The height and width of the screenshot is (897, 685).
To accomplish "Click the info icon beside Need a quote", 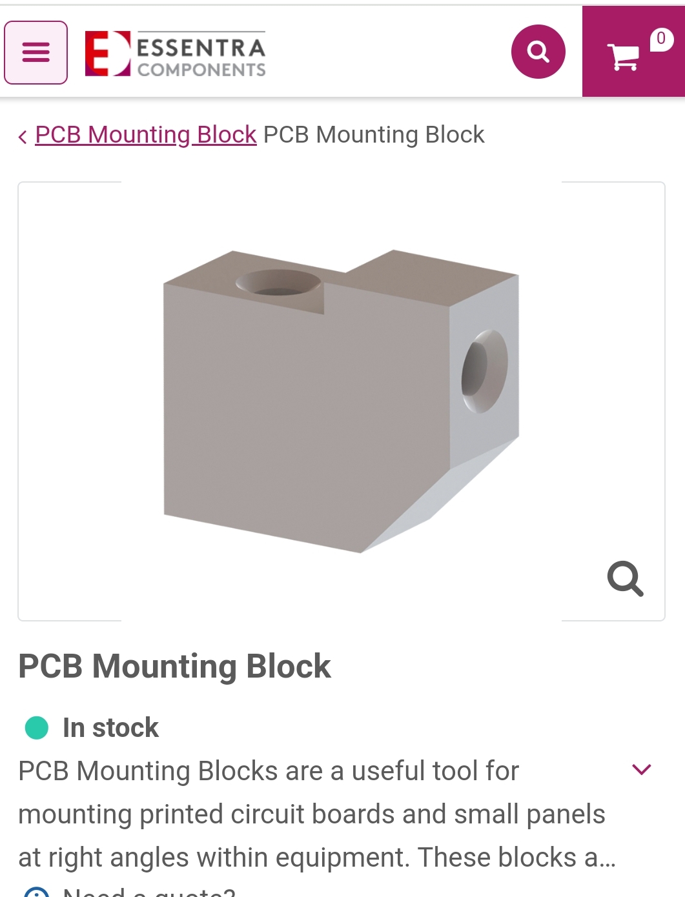I will click(36, 892).
